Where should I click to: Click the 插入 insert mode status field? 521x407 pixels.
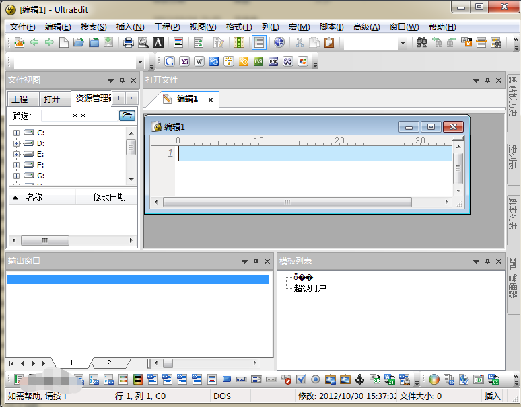click(492, 396)
